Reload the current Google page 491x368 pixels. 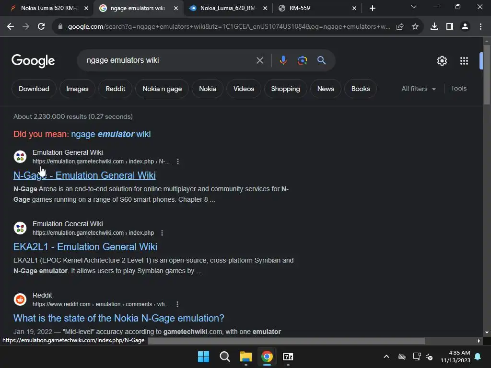[x=41, y=27]
